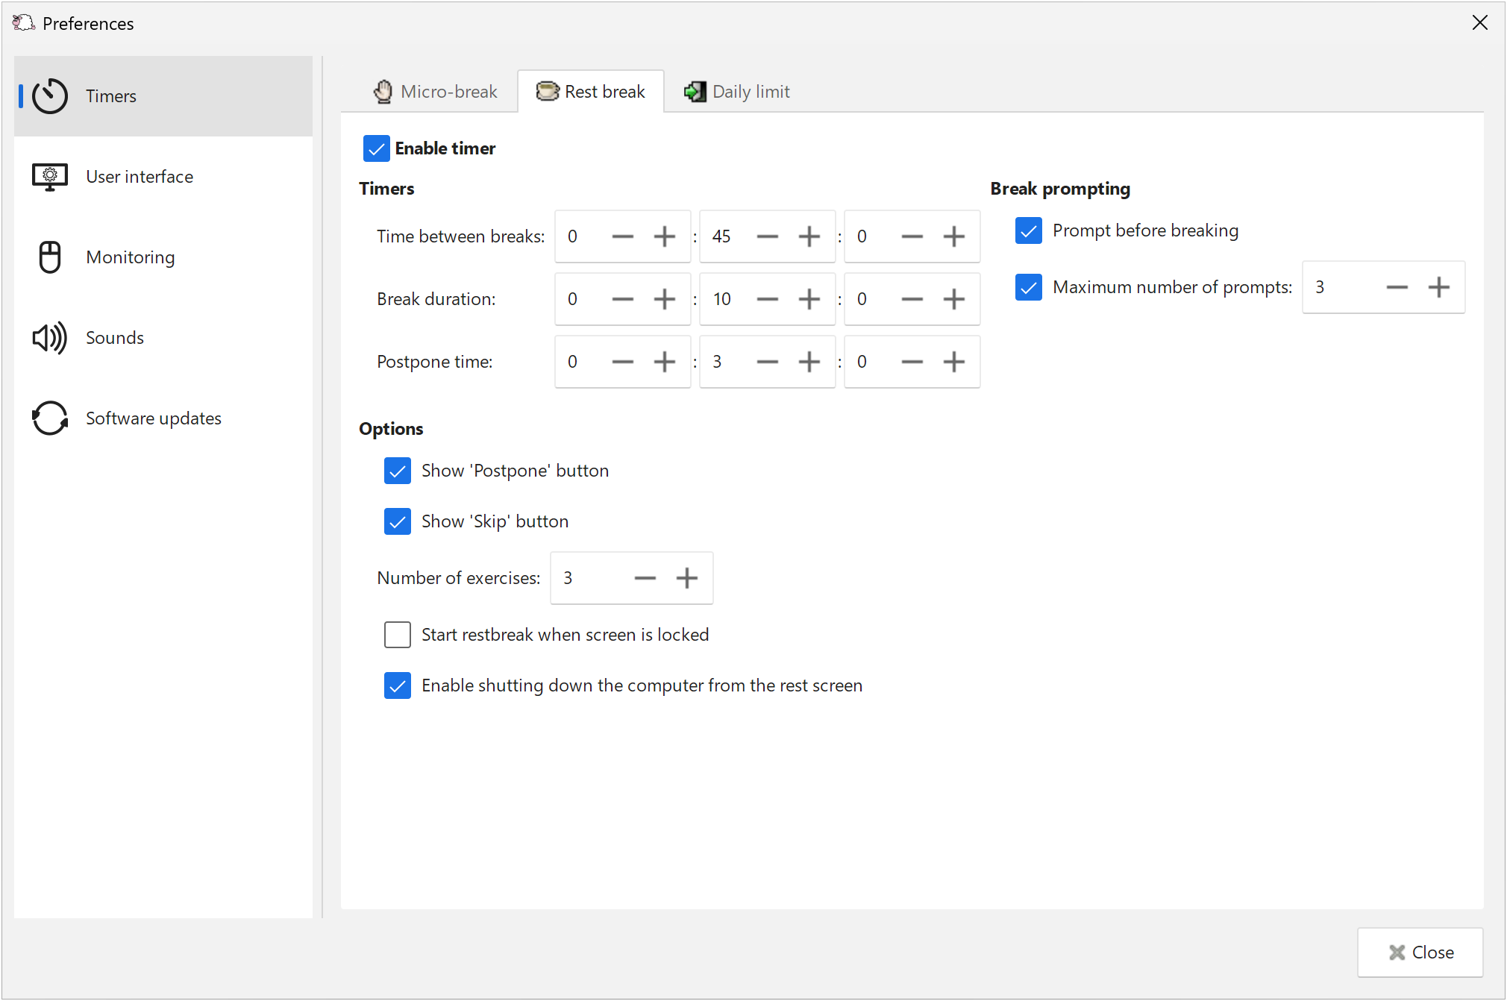Uncheck Maximum number of prompts
1507x1001 pixels.
[1029, 287]
